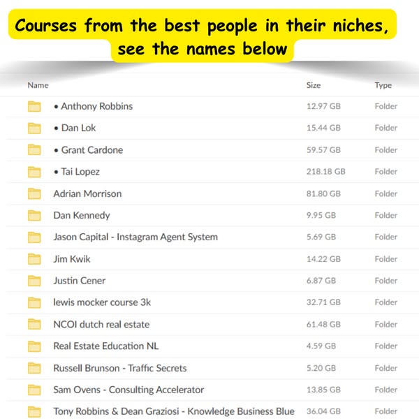Image resolution: width=419 pixels, height=419 pixels.
Task: Click the Adrian Morrison folder icon
Action: 34,193
